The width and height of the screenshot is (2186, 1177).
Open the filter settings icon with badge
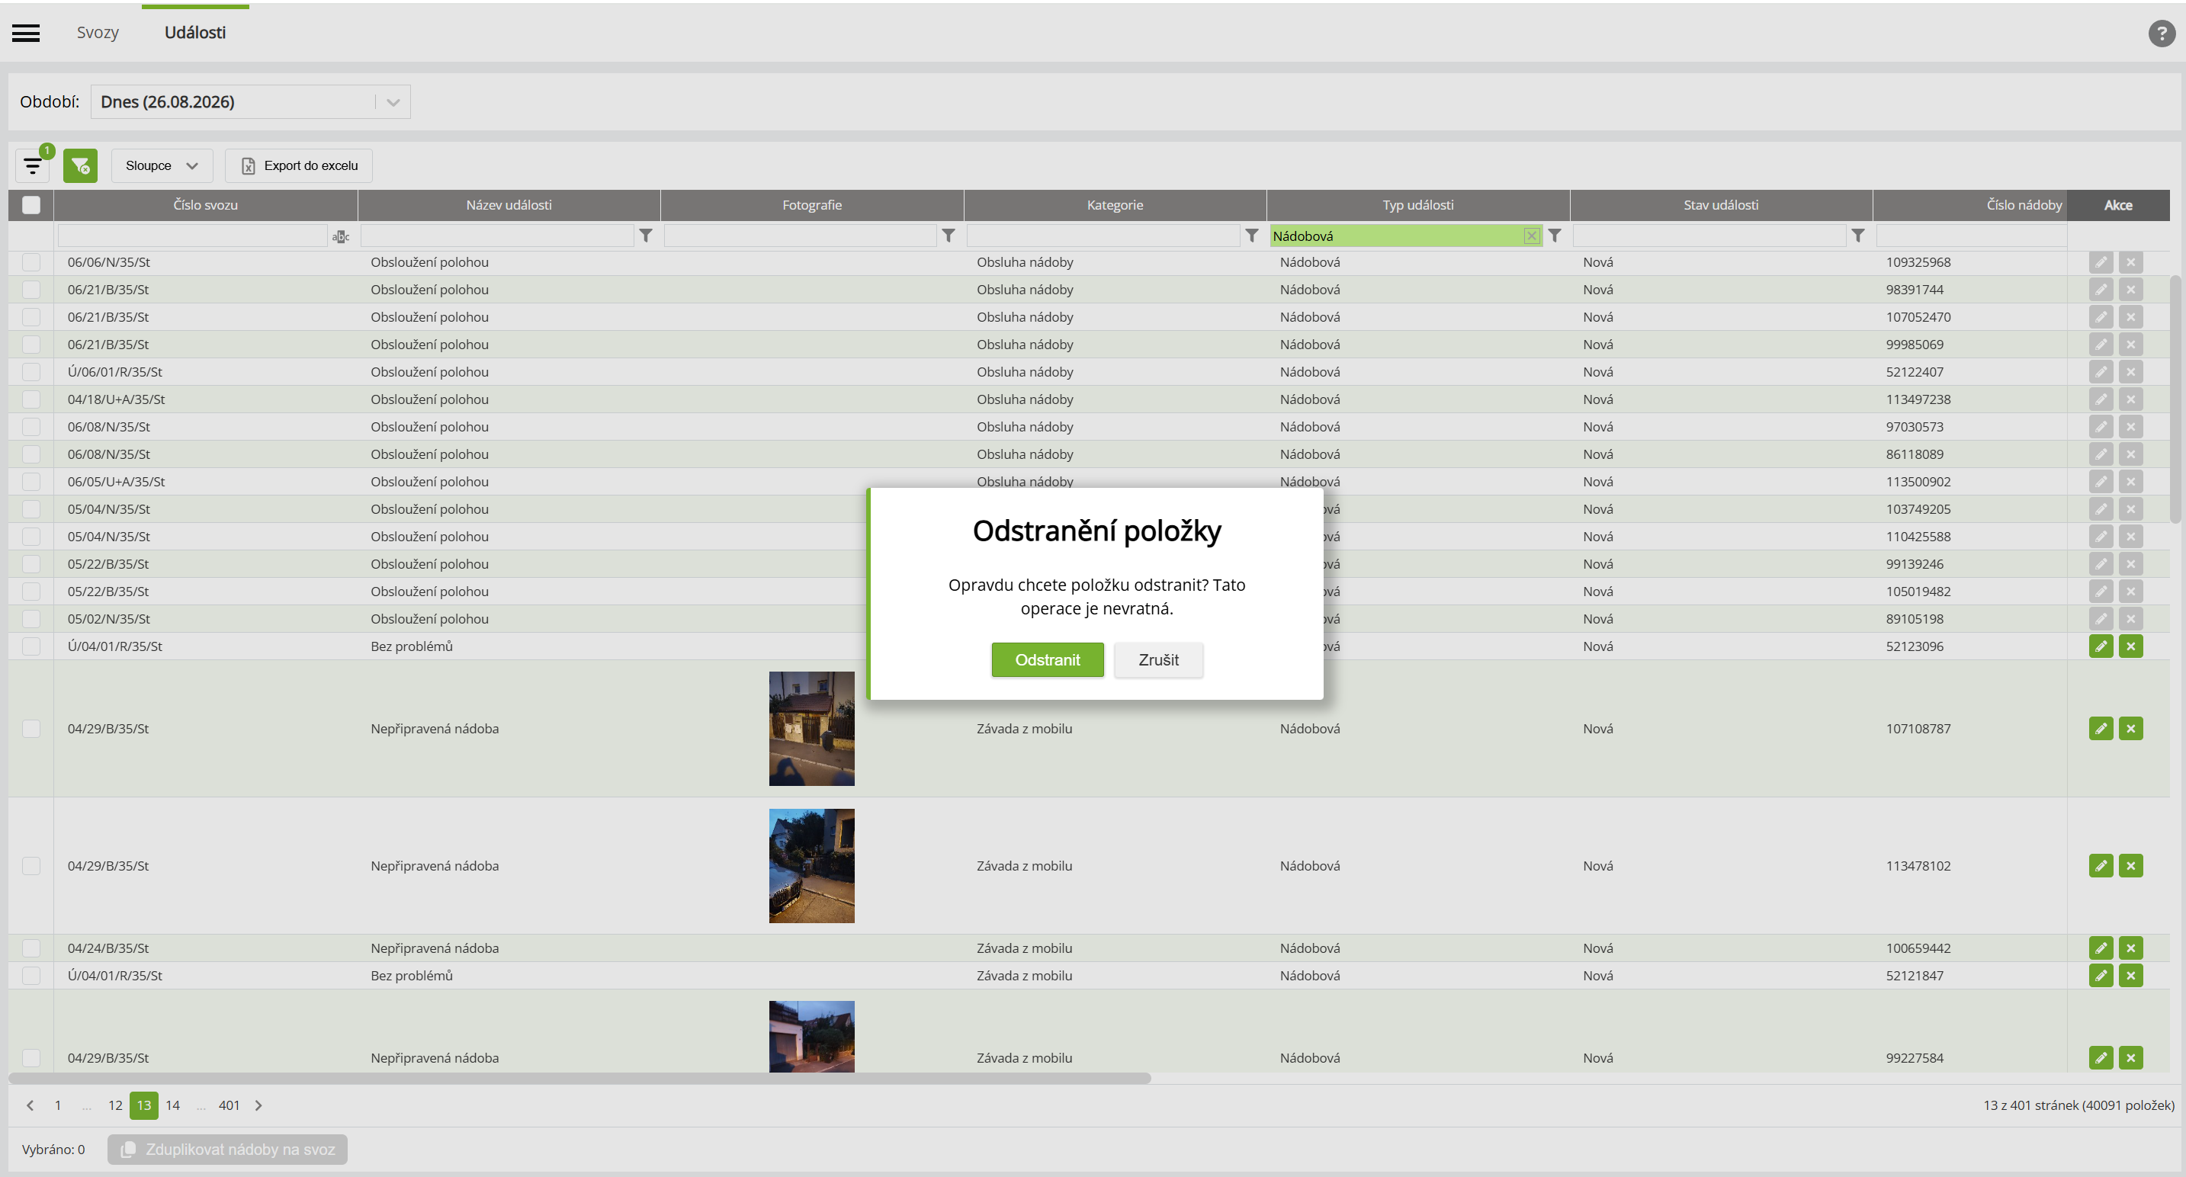tap(32, 165)
